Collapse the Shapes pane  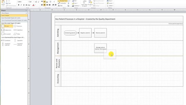(26, 10)
